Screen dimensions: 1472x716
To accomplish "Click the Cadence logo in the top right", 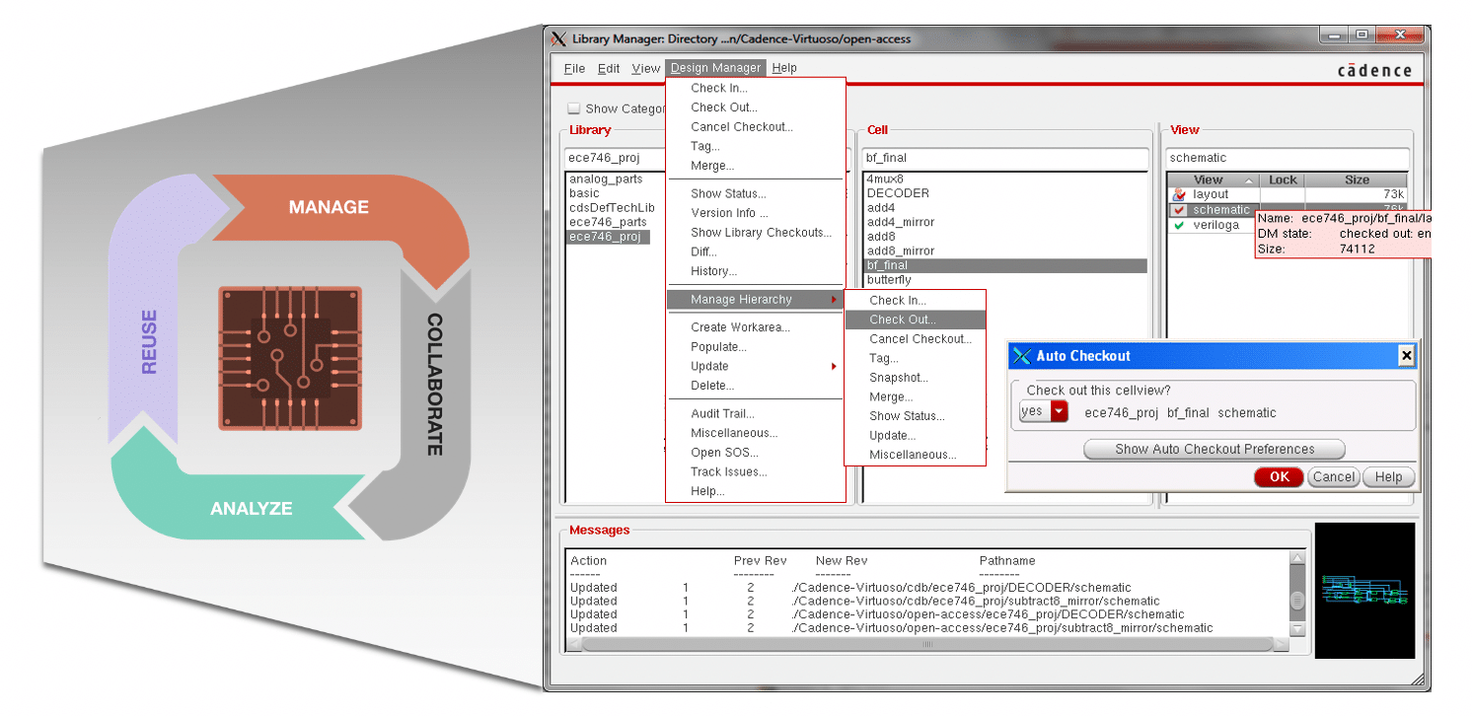I will (x=1376, y=69).
